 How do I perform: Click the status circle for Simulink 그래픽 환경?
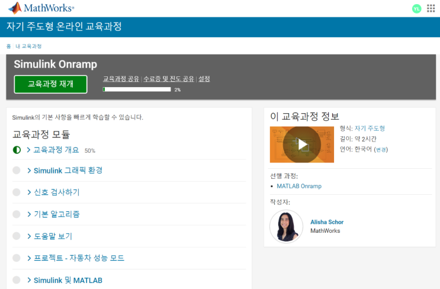[x=17, y=171]
